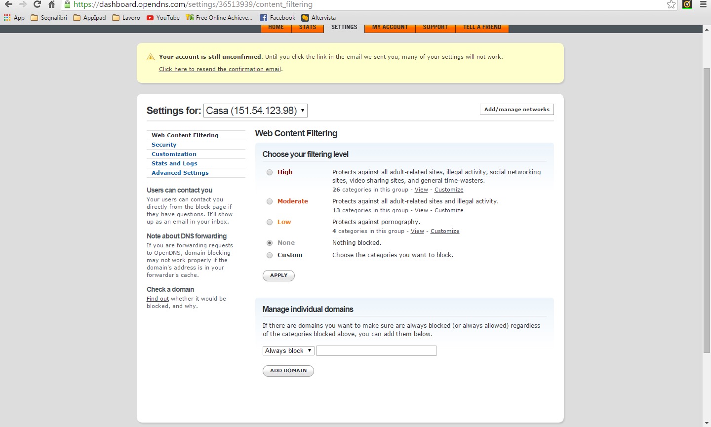Click the Norton extension icon

pyautogui.click(x=687, y=4)
